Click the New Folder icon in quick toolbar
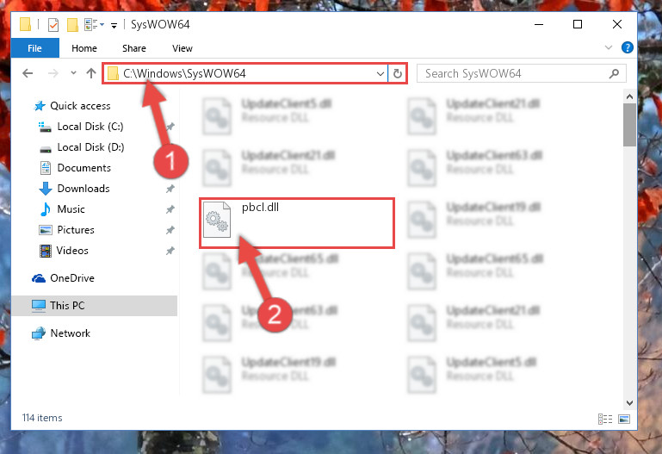 point(72,25)
